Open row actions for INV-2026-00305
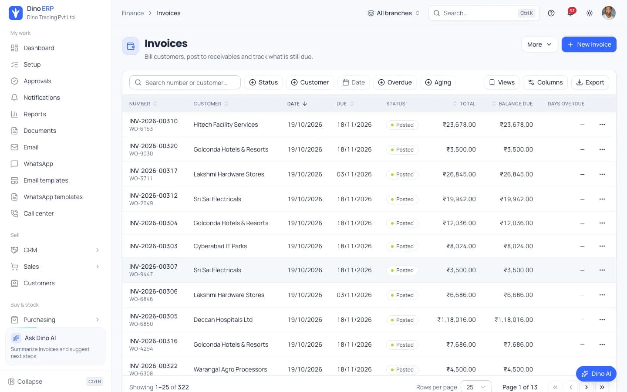The image size is (627, 392). [602, 320]
